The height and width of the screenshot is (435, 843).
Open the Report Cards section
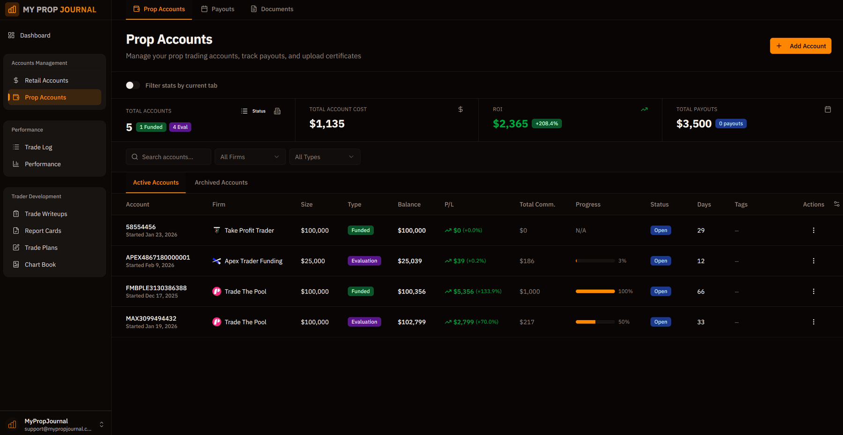(43, 230)
